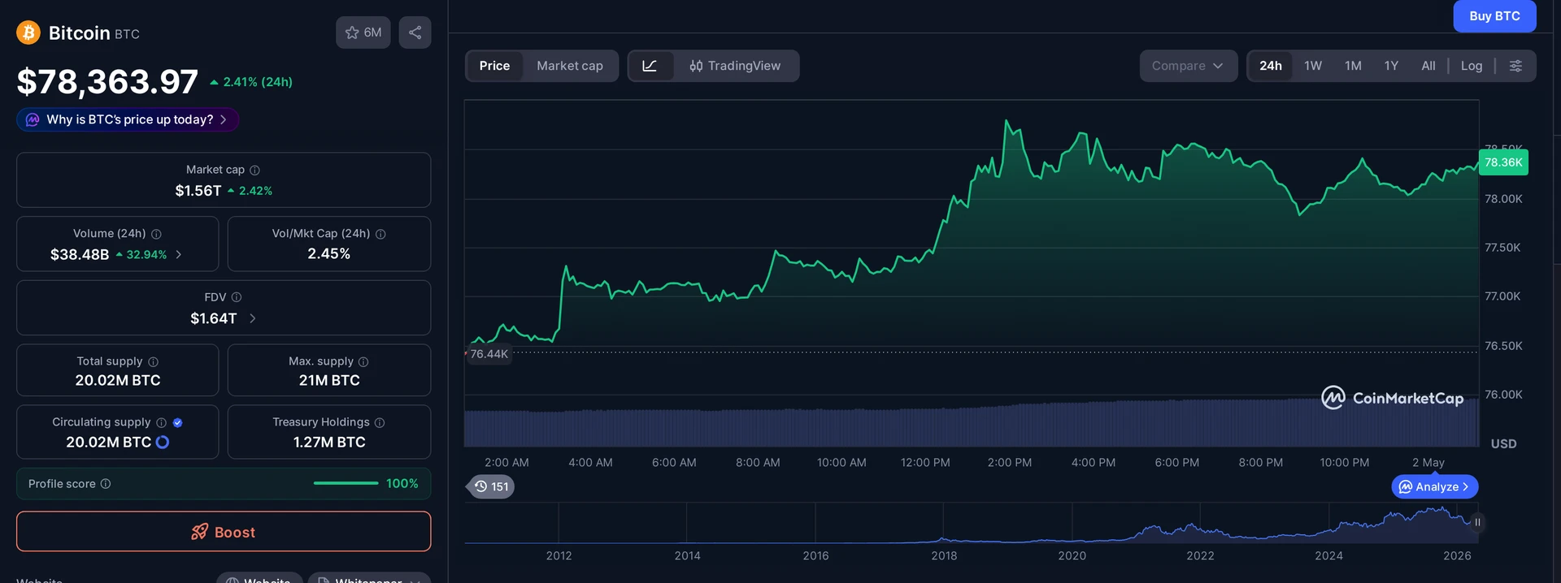Show Total supply info icon
Image resolution: width=1561 pixels, height=583 pixels.
pos(153,361)
